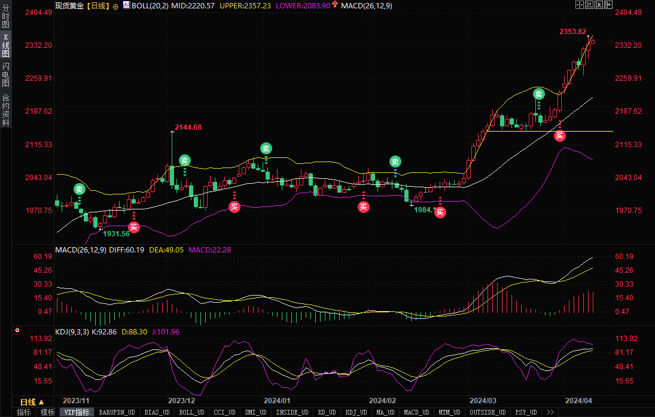Click the KDJ(9,3,3) indicator label
Viewport: 655px width, 417px height.
click(72, 331)
